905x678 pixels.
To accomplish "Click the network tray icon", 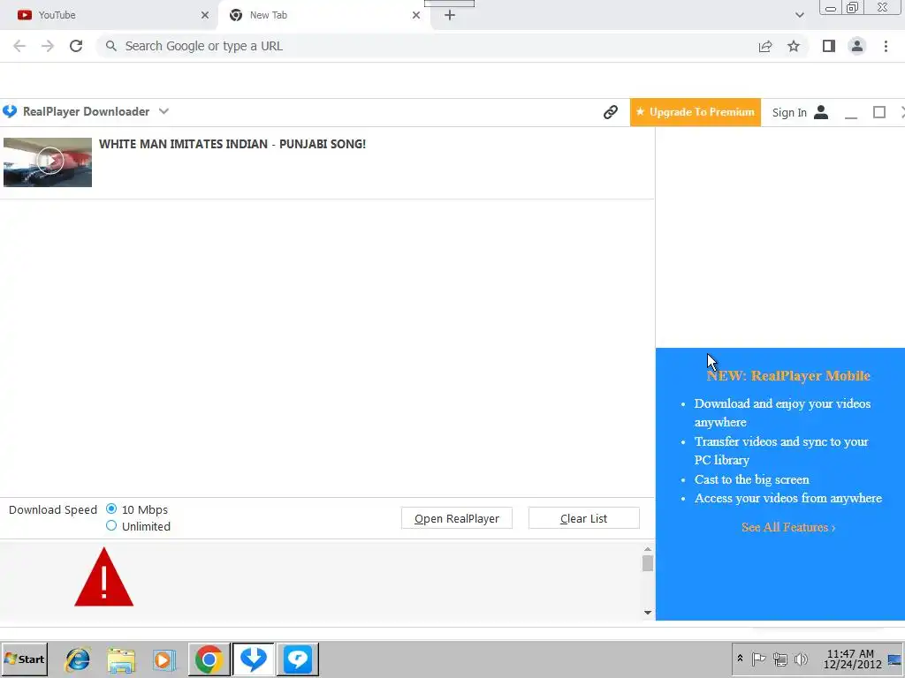I will (780, 659).
